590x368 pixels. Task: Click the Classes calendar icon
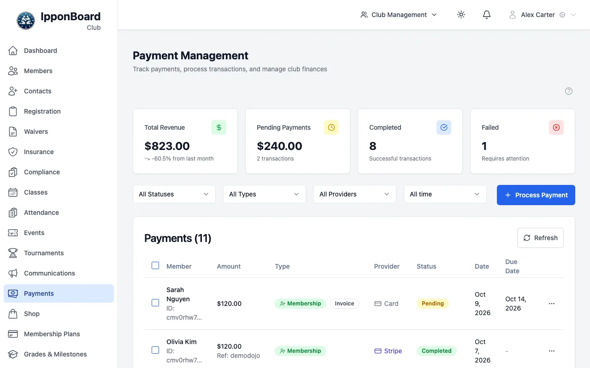13,192
